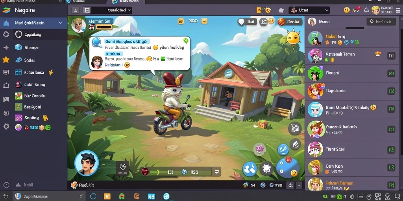
Task: Click the friend list scrollbar up arrow
Action: (x=401, y=19)
